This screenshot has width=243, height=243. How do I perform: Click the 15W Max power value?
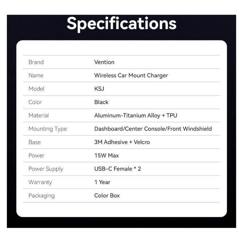[106, 156]
